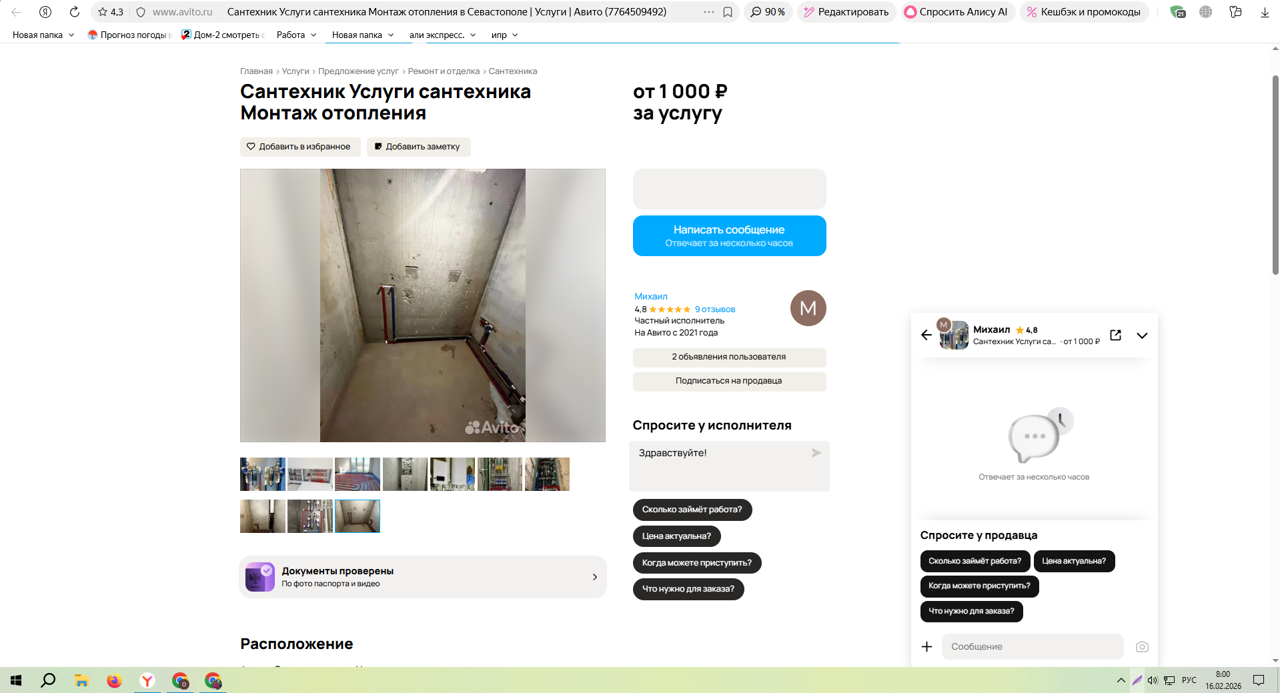Click the send arrow in greeting message box
The width and height of the screenshot is (1280, 693).
tap(816, 453)
